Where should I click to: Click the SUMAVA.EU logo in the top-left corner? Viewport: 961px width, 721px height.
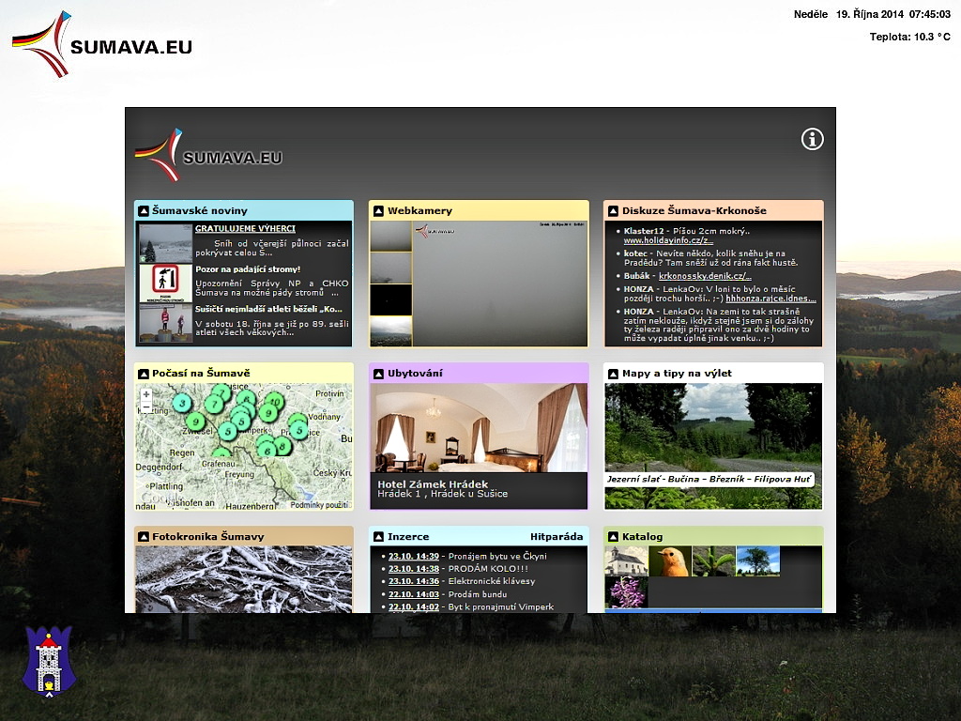(101, 44)
